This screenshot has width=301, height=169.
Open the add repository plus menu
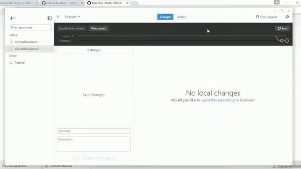pos(13,18)
